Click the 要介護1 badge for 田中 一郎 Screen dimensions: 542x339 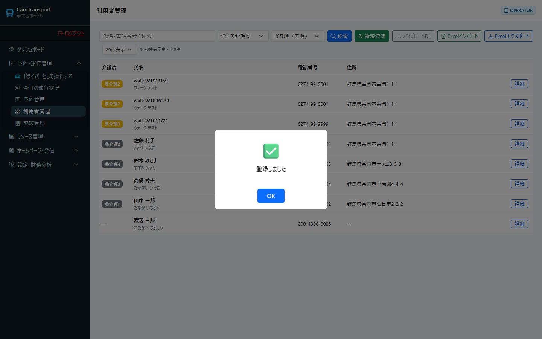point(112,204)
